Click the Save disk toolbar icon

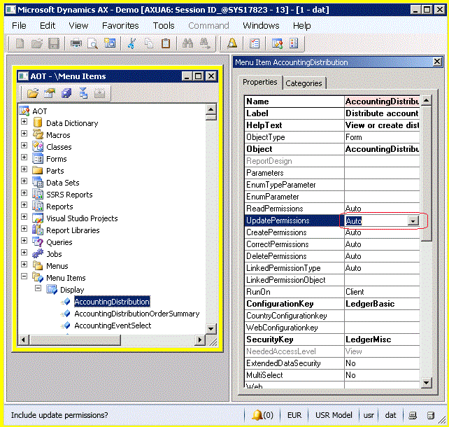(x=54, y=44)
